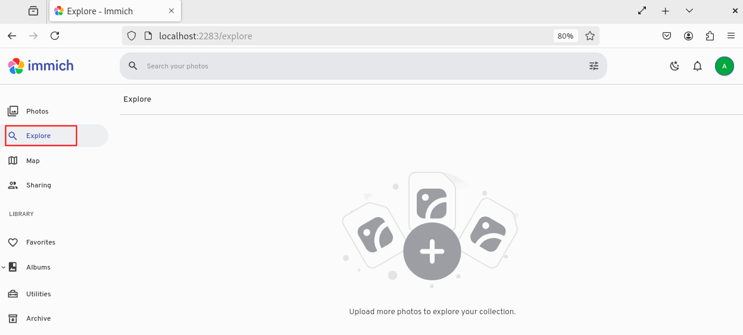Image resolution: width=743 pixels, height=335 pixels.
Task: Click the search magnifier icon
Action: [x=133, y=66]
